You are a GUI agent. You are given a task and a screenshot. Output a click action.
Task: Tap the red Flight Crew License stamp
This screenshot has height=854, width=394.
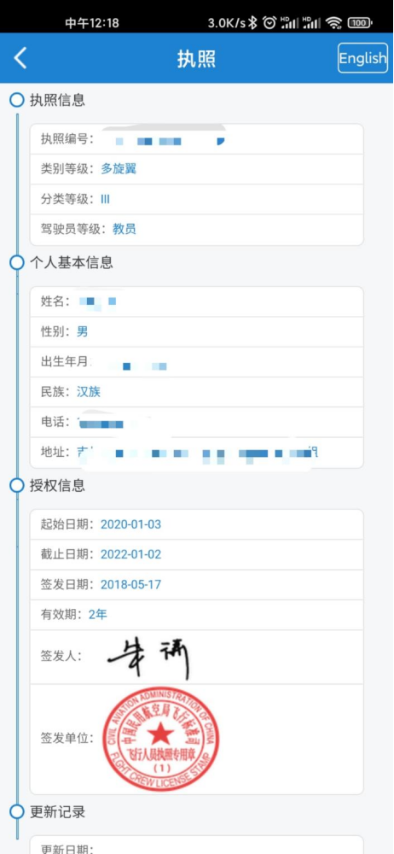click(160, 739)
